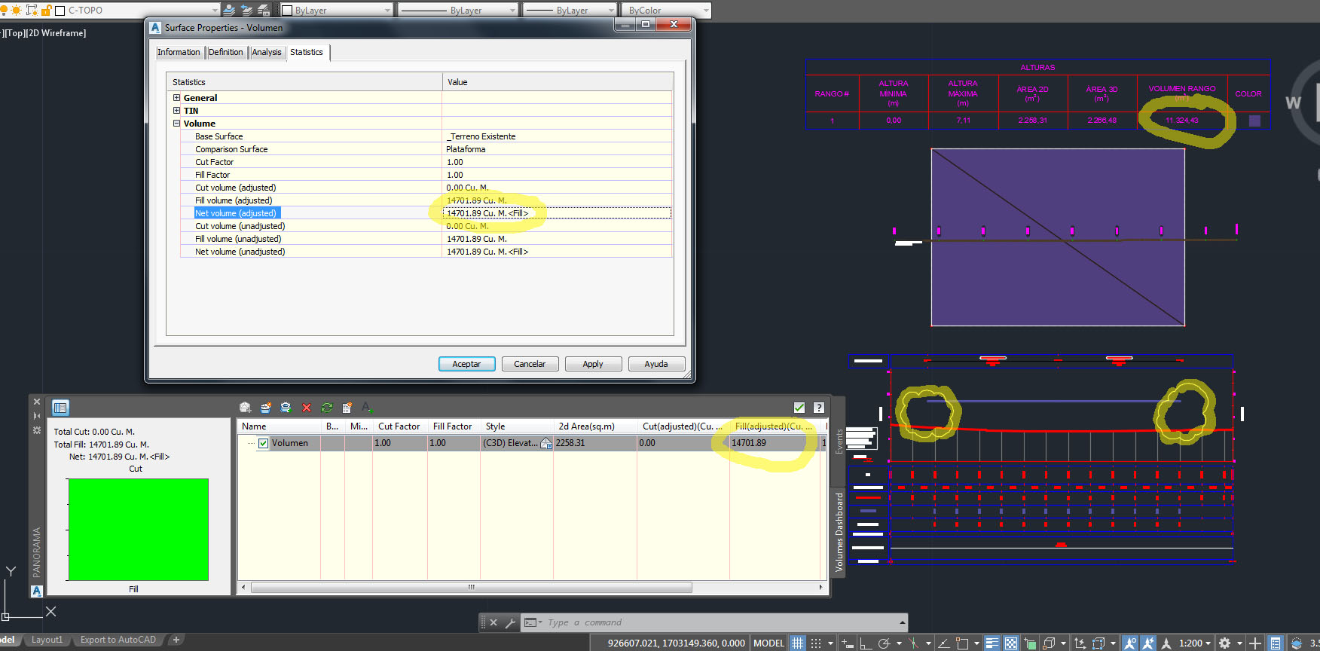The height and width of the screenshot is (651, 1320).
Task: Click the Apply button
Action: tap(593, 364)
